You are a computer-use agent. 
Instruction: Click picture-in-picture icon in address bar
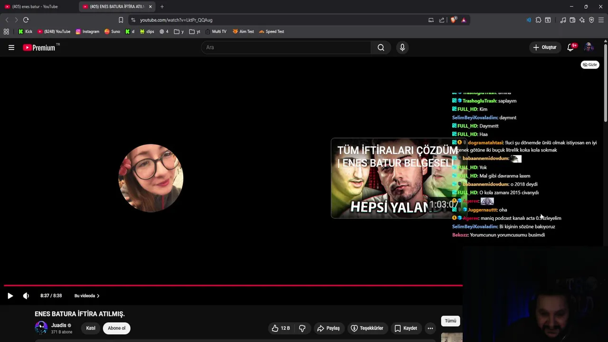tap(431, 20)
